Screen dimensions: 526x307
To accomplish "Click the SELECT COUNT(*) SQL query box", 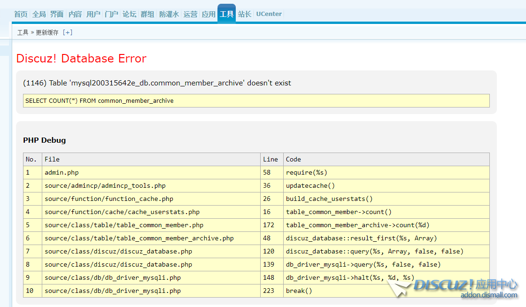I will point(256,100).
